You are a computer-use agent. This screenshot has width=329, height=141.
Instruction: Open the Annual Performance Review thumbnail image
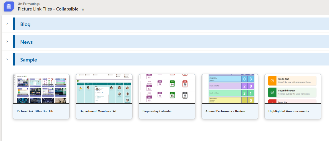pos(230,89)
